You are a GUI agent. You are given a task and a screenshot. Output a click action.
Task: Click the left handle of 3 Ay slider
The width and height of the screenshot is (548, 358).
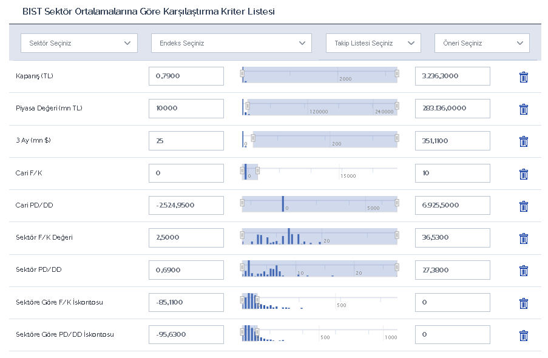point(253,139)
